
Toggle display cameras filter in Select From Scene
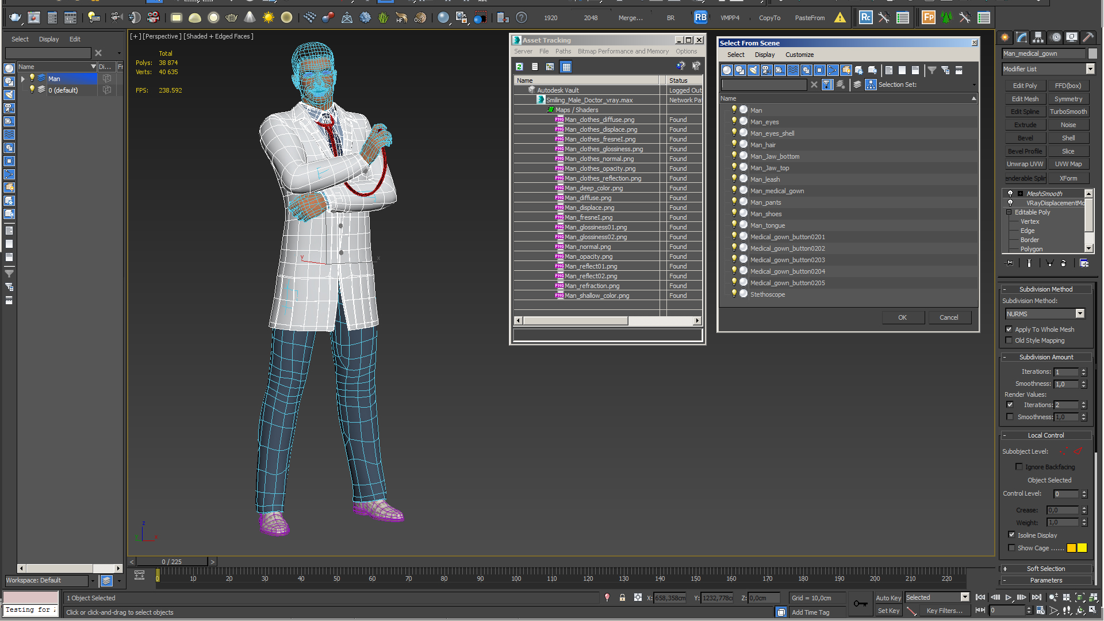coord(766,70)
